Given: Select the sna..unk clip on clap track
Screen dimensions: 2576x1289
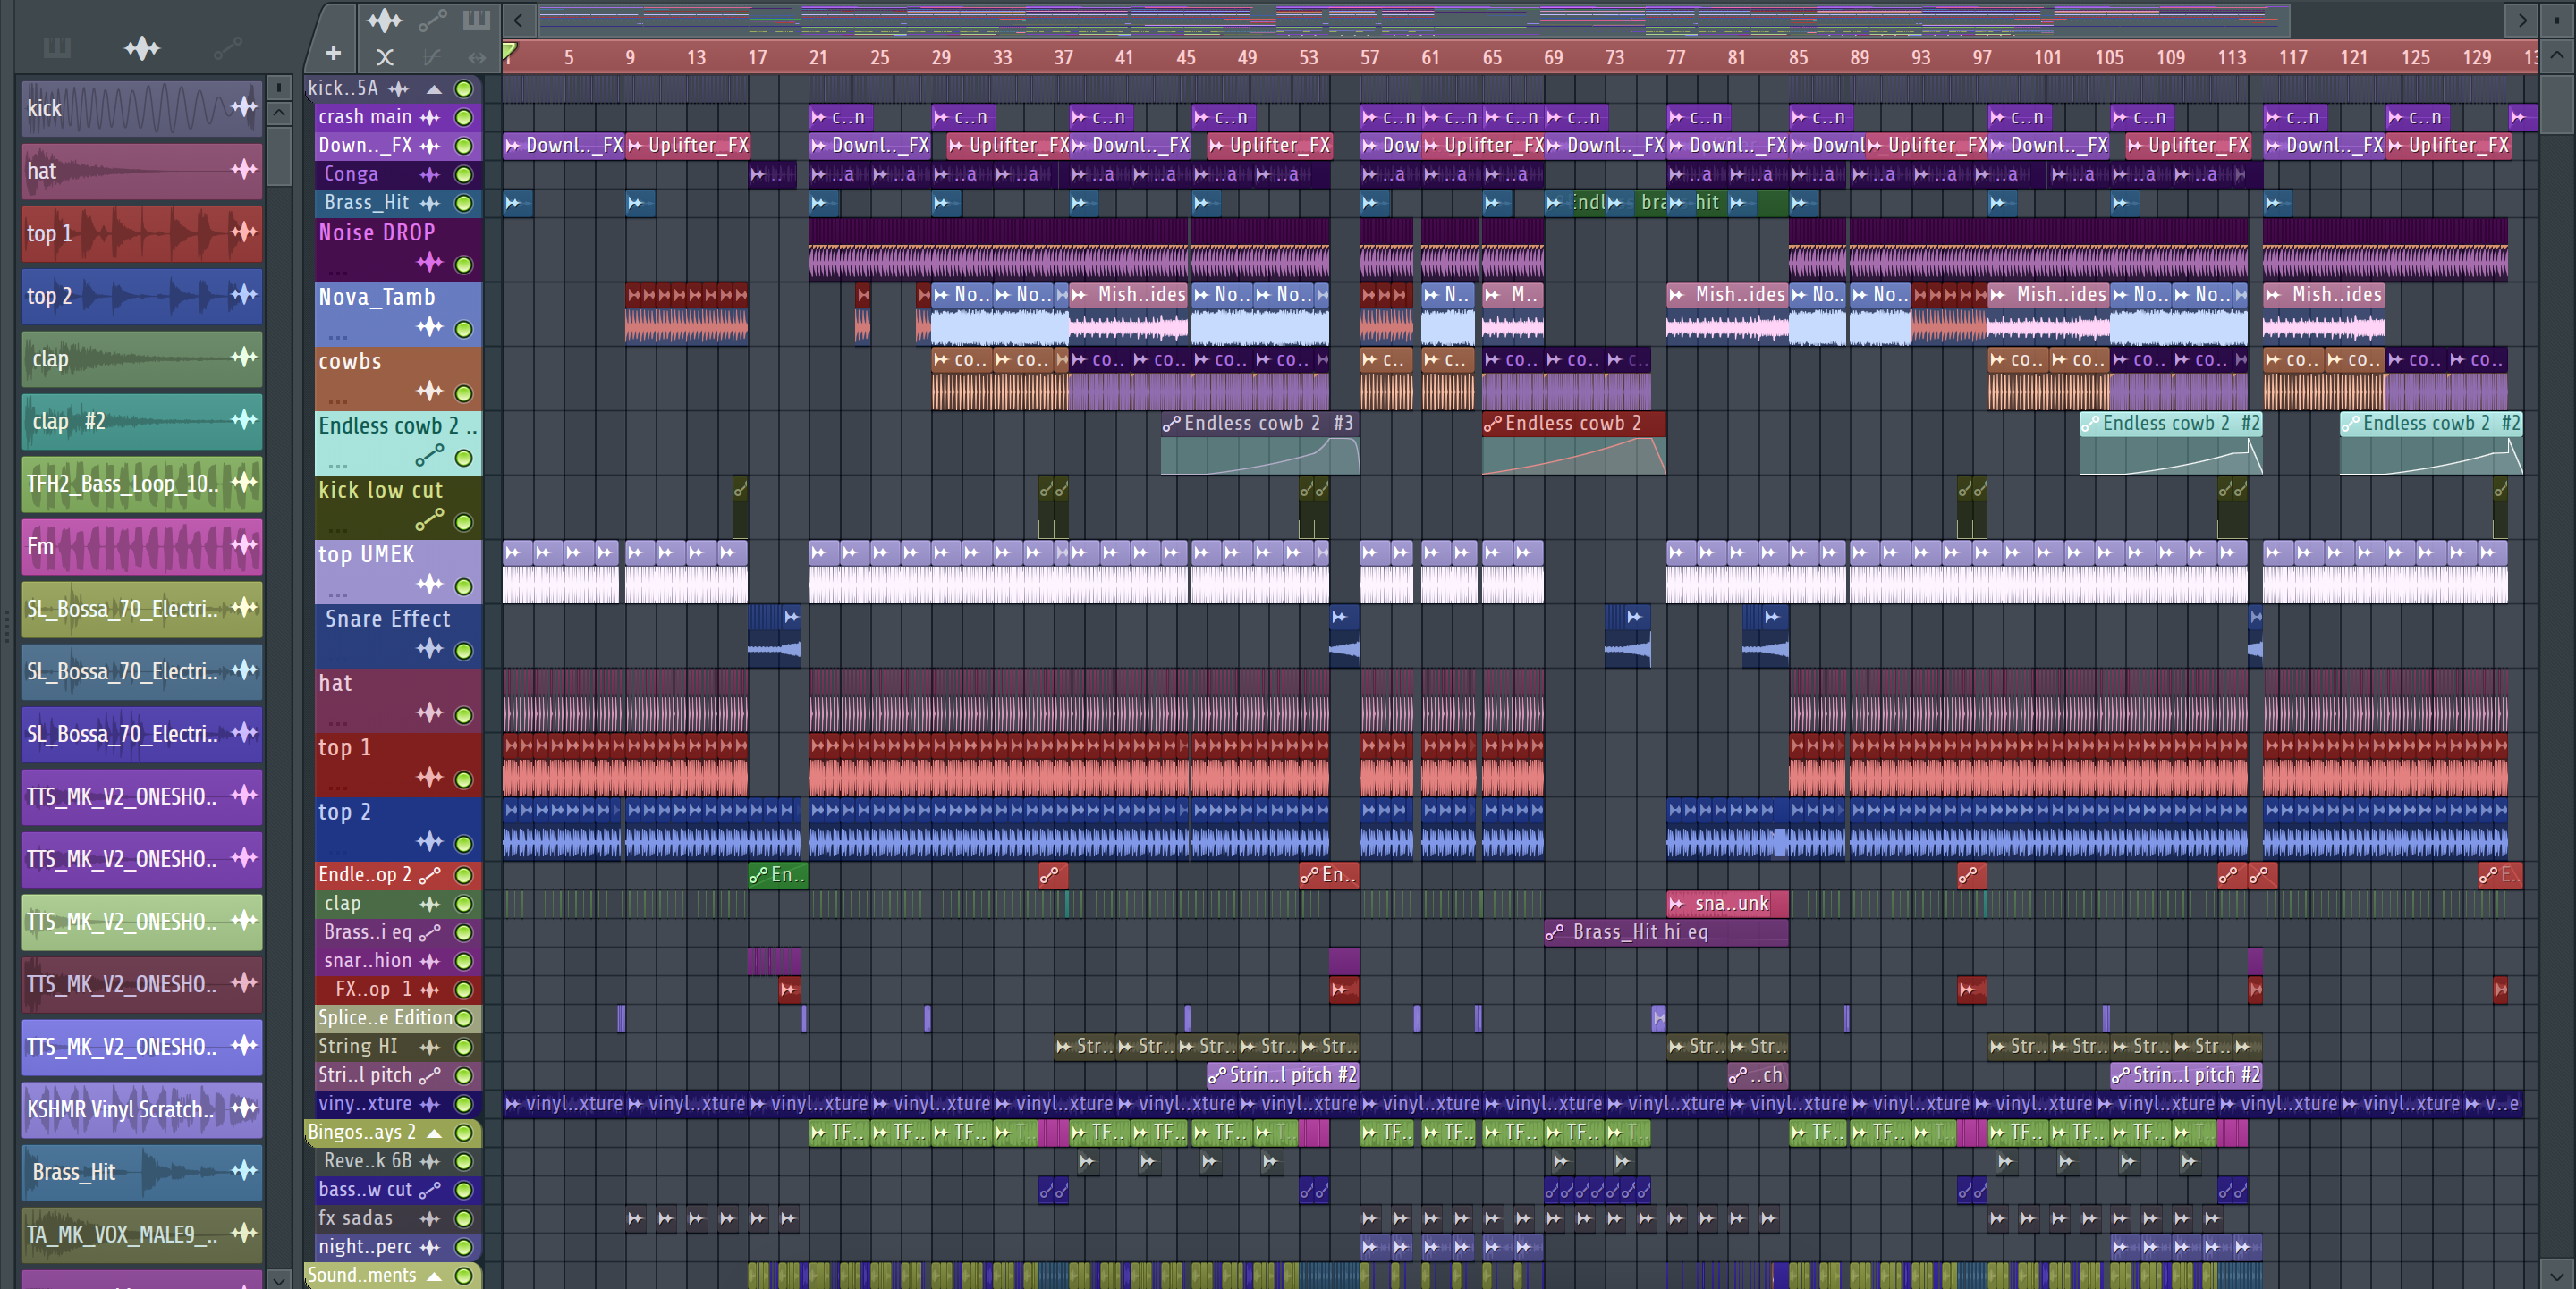Looking at the screenshot, I should click(1727, 904).
